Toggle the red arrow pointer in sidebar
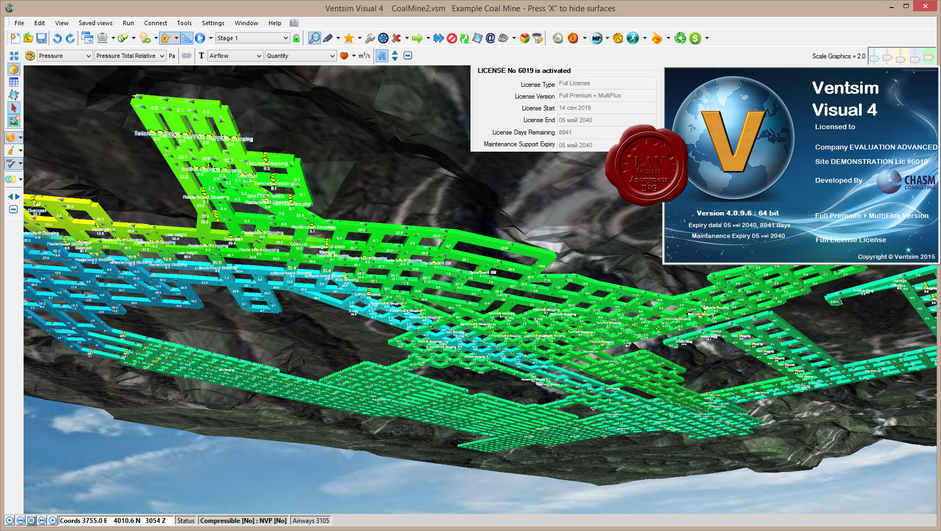Viewport: 941px width, 531px height. 14,108
